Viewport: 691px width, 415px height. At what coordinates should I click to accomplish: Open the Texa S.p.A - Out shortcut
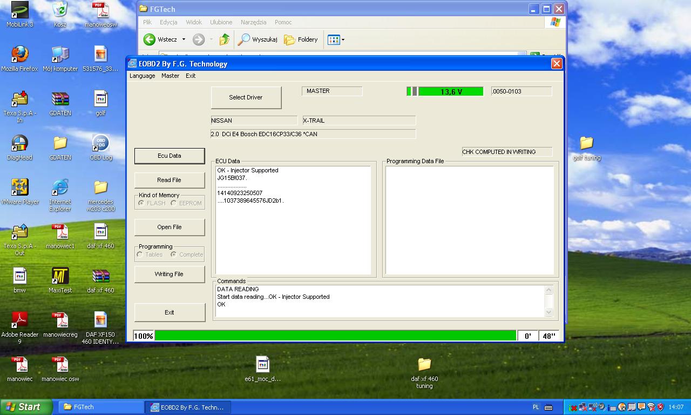20,239
